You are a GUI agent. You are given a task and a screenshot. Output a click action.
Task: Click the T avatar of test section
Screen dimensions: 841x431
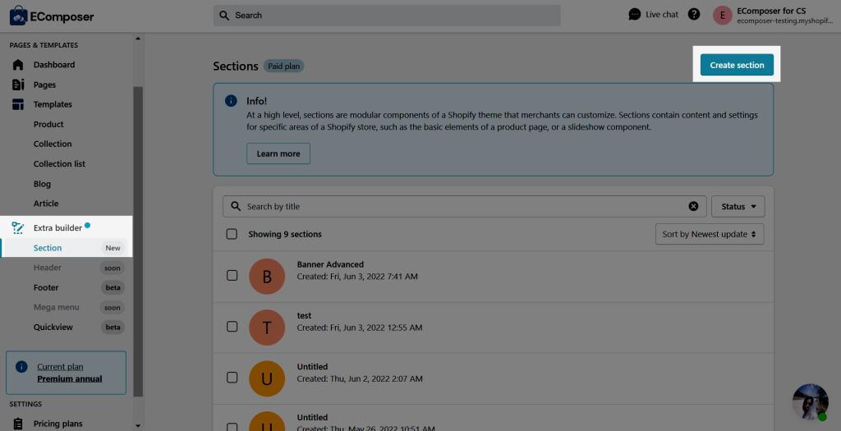(267, 328)
